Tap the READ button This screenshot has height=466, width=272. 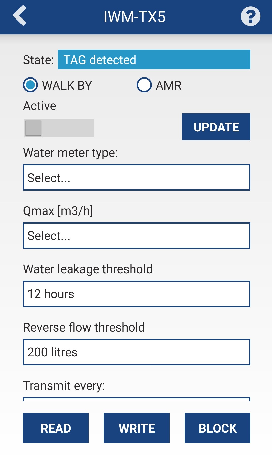click(x=56, y=428)
